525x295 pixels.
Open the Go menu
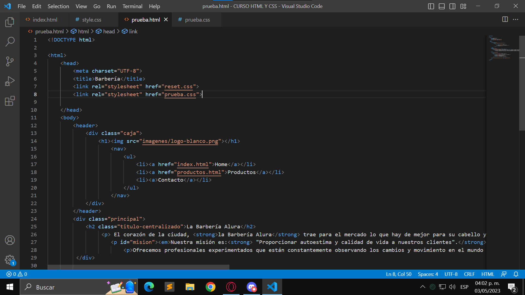(x=97, y=6)
